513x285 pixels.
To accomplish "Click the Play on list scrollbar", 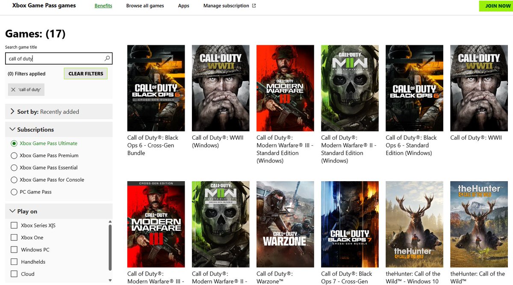I will coord(110,247).
